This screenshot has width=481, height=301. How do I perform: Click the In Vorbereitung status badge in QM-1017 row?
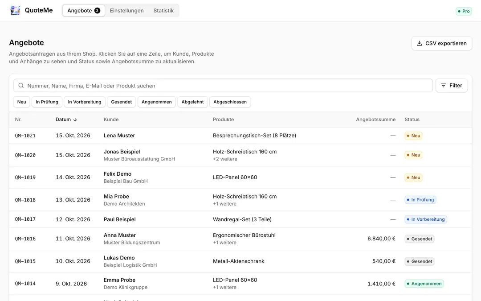[426, 219]
